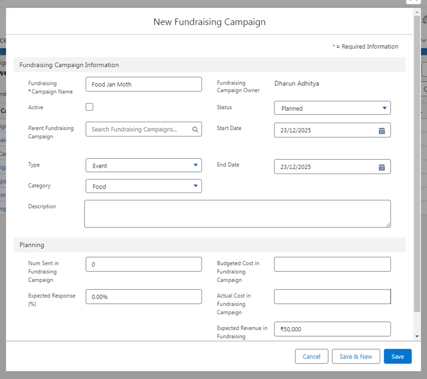
Task: Focus the Fundraising Campaign Name field
Action: (x=143, y=84)
